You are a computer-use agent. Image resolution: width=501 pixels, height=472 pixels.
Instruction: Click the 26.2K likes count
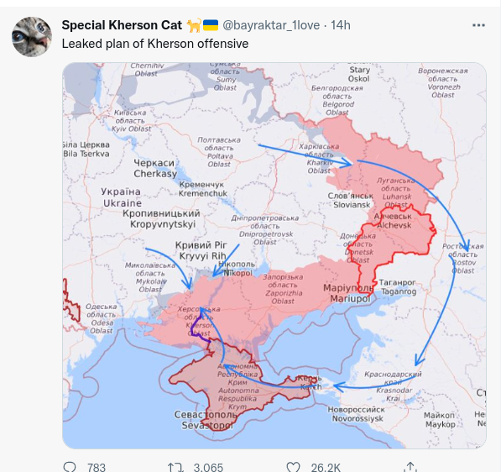(326, 468)
